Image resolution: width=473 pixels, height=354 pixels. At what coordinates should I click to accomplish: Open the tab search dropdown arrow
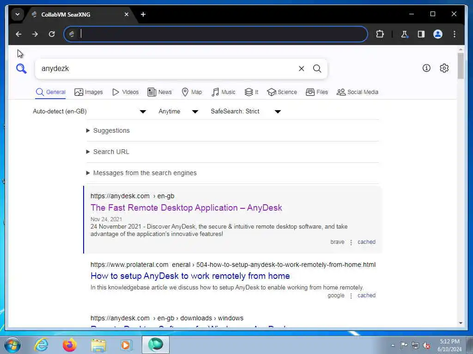18,14
